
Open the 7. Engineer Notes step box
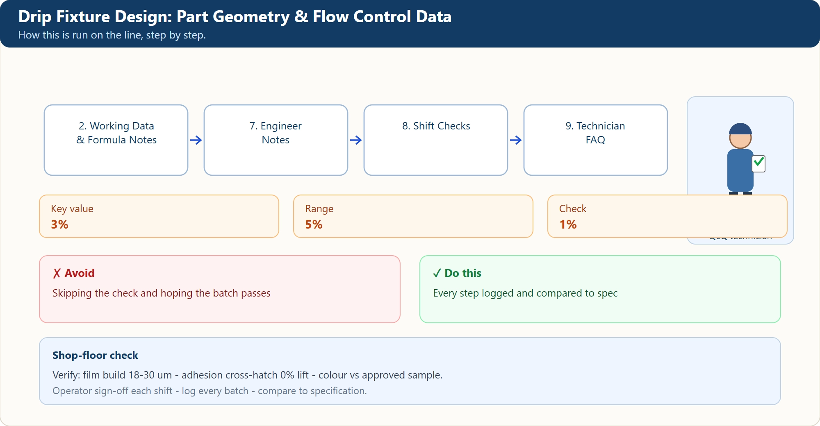pyautogui.click(x=276, y=140)
